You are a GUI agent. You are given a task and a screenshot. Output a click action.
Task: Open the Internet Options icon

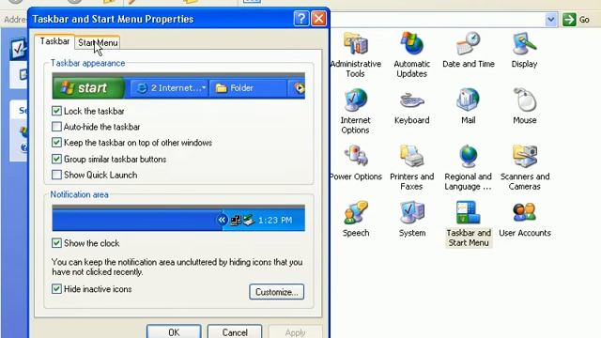click(355, 100)
